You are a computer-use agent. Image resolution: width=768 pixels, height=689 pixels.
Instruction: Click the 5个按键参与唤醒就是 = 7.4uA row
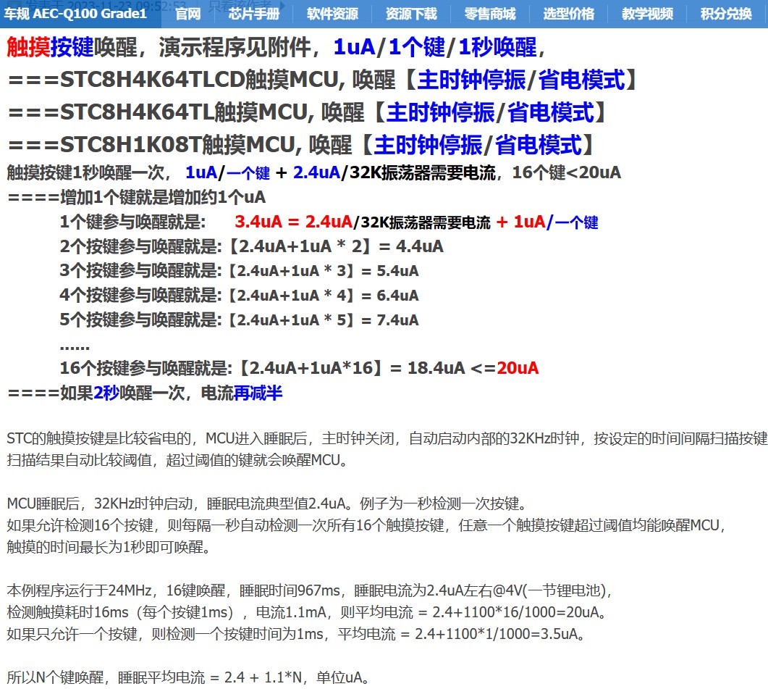coord(239,320)
